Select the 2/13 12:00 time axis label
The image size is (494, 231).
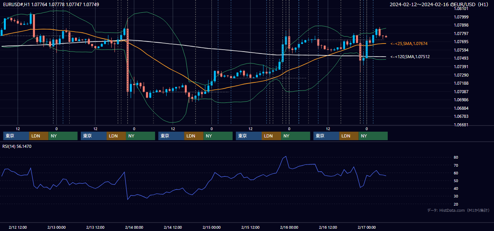click(x=95, y=227)
